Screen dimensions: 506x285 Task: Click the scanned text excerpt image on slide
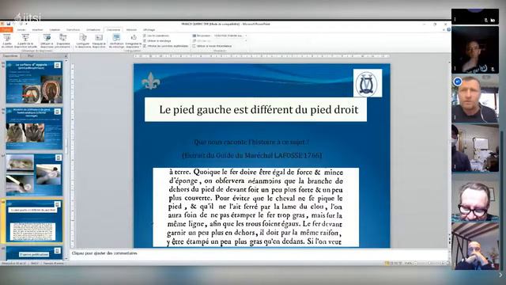tap(255, 207)
